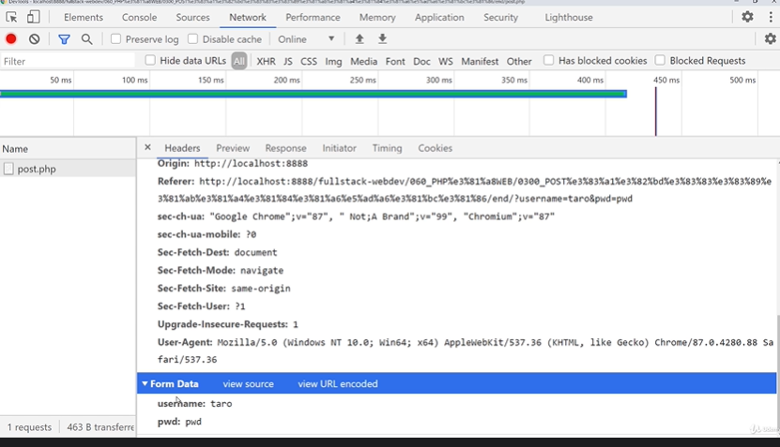The width and height of the screenshot is (780, 447).
Task: Enable Disable cache checkbox
Action: 192,38
